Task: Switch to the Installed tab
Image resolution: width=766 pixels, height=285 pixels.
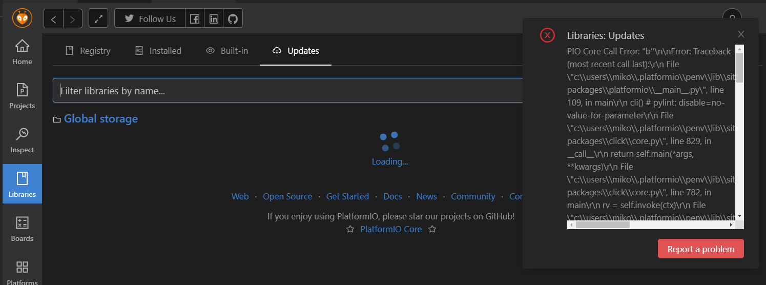Action: [158, 51]
